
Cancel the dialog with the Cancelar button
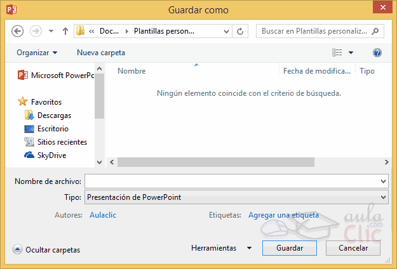coord(353,248)
